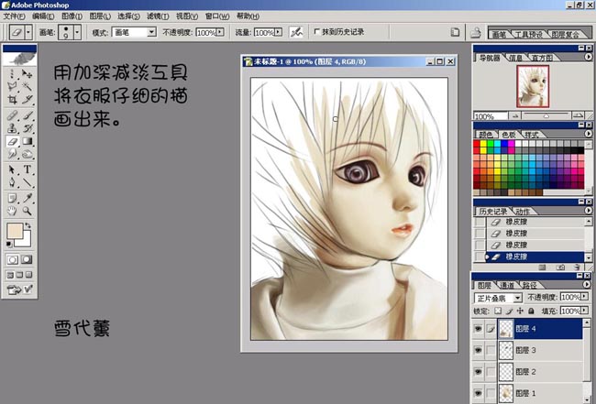The image size is (596, 404).
Task: Open the 滤镜(T) menu
Action: pyautogui.click(x=159, y=16)
